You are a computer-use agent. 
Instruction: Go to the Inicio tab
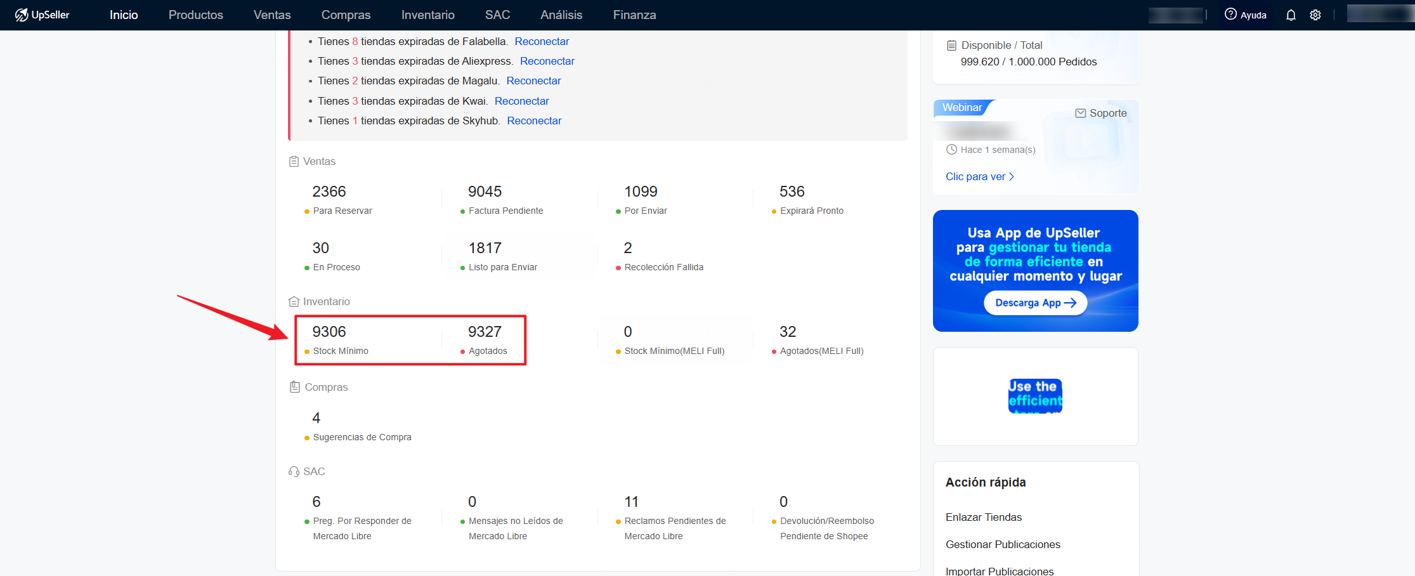(x=124, y=15)
